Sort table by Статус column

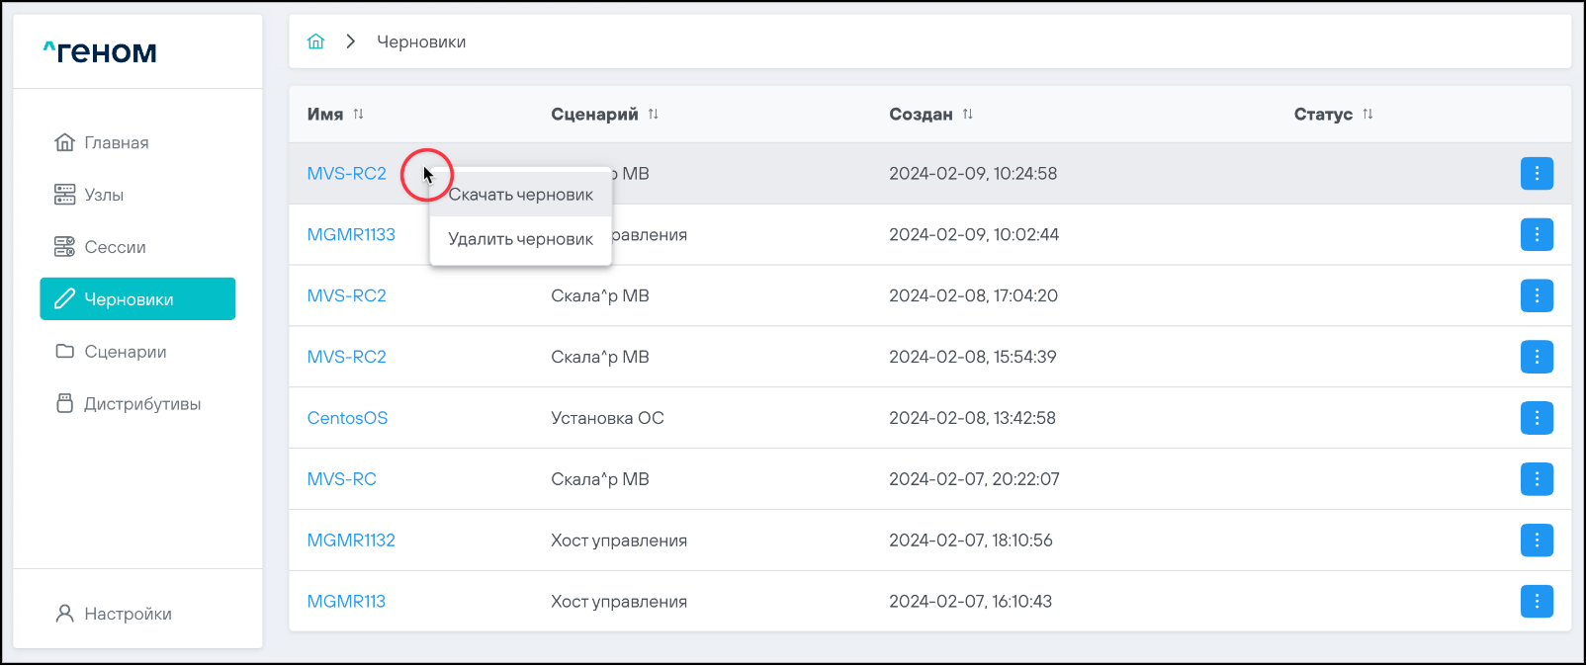(1367, 115)
